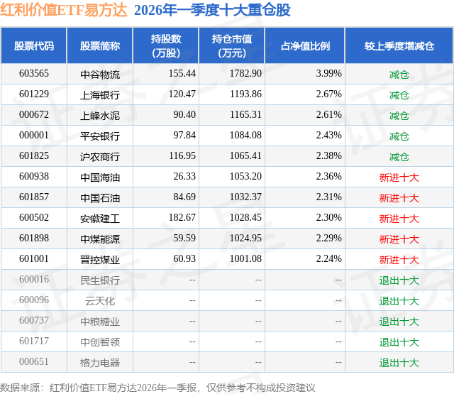Select stock name 上海银行
This screenshot has height=394, width=454.
[x=100, y=95]
